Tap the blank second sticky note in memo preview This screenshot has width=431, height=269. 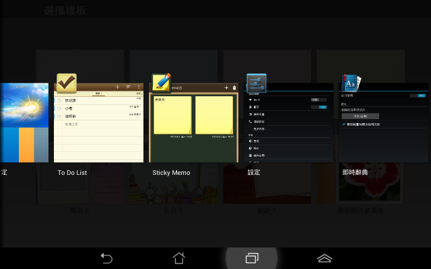tap(214, 115)
